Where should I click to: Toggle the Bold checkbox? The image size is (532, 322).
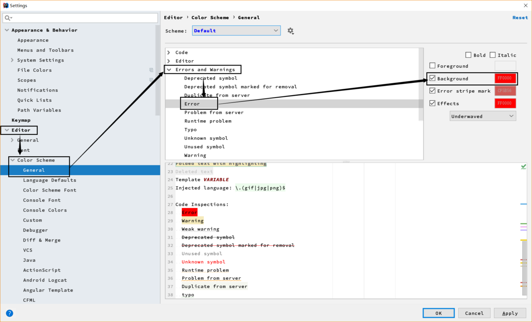point(468,55)
